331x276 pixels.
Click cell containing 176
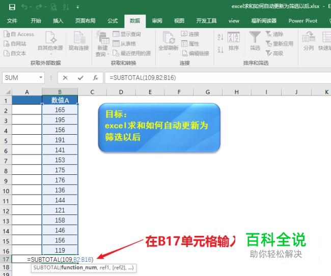60,180
